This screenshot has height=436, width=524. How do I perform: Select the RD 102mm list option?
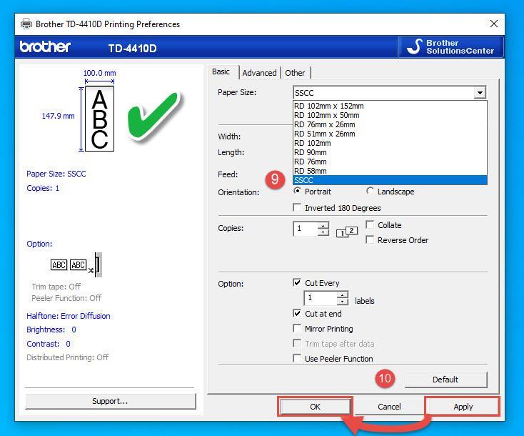(390, 143)
